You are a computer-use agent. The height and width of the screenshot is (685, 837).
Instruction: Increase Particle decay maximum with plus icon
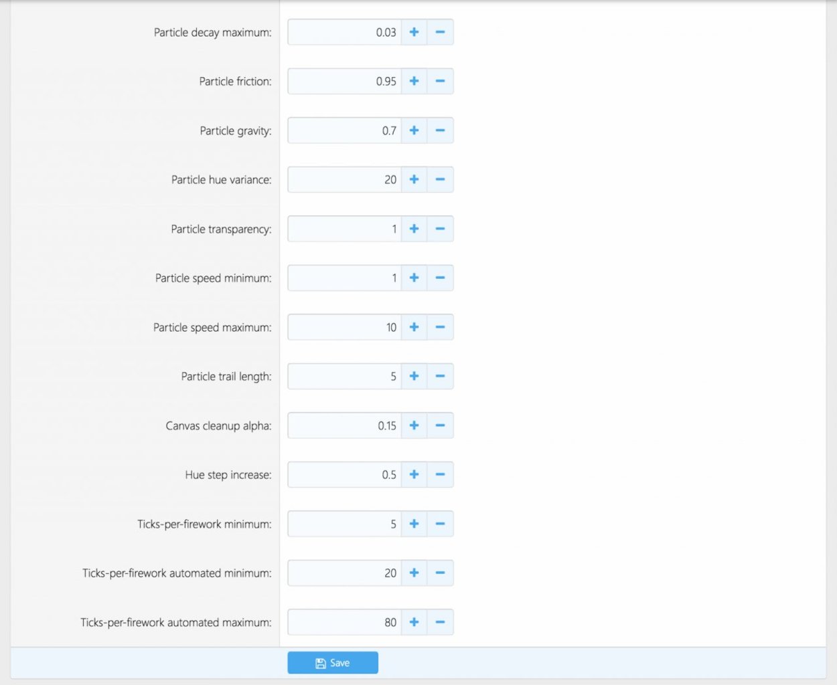(x=414, y=32)
